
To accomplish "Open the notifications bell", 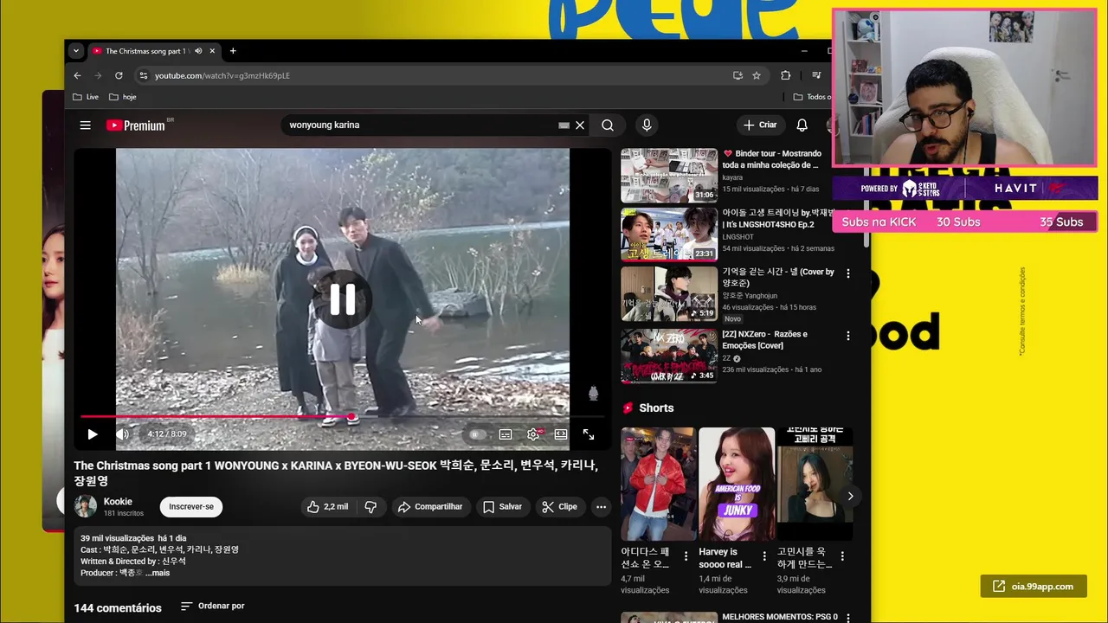I will (802, 125).
